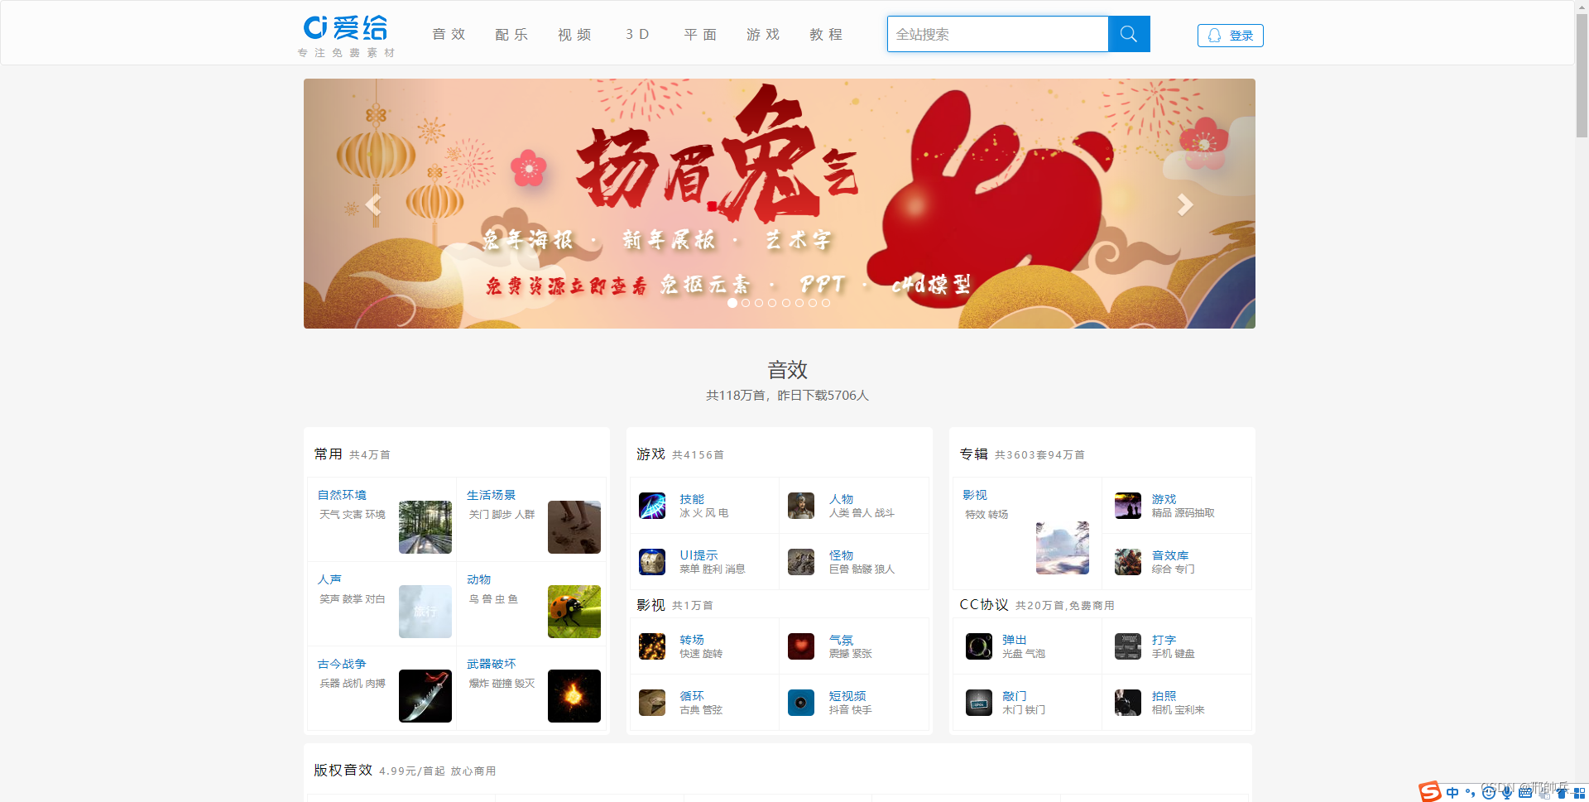Click the notification bell icon
The height and width of the screenshot is (802, 1589).
click(1215, 35)
